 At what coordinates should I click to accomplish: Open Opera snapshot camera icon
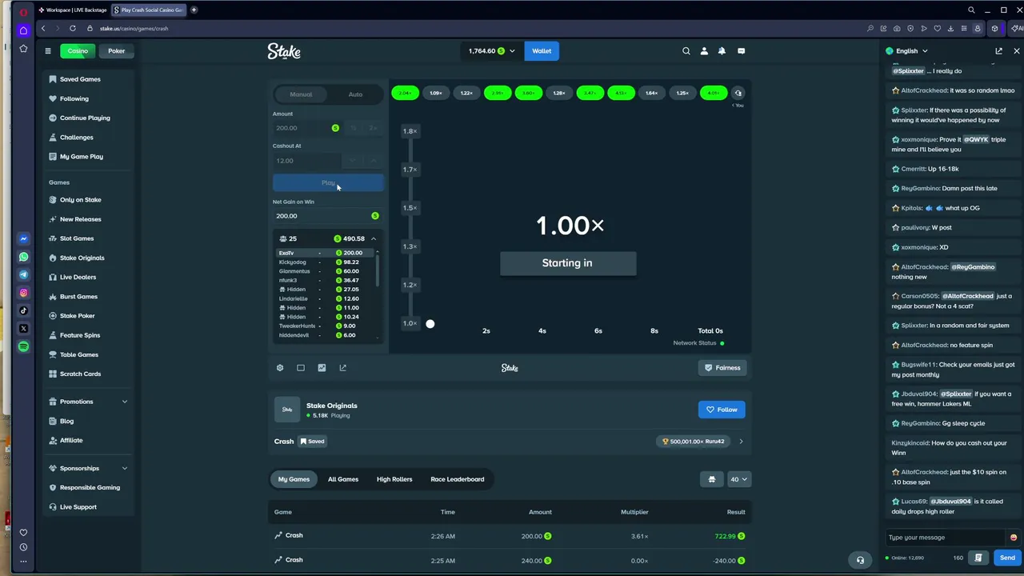click(897, 29)
